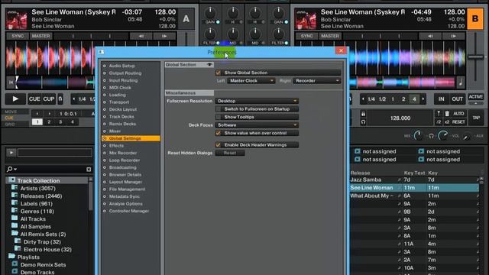489x275 pixels.
Task: Toggle SYNC on Deck A
Action: point(18,36)
